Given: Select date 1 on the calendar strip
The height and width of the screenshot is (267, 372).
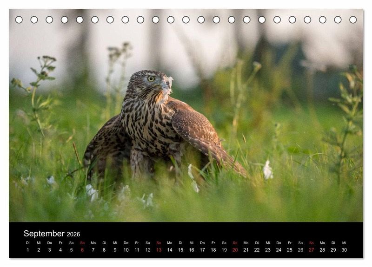Looking at the screenshot, I should click(x=27, y=250).
